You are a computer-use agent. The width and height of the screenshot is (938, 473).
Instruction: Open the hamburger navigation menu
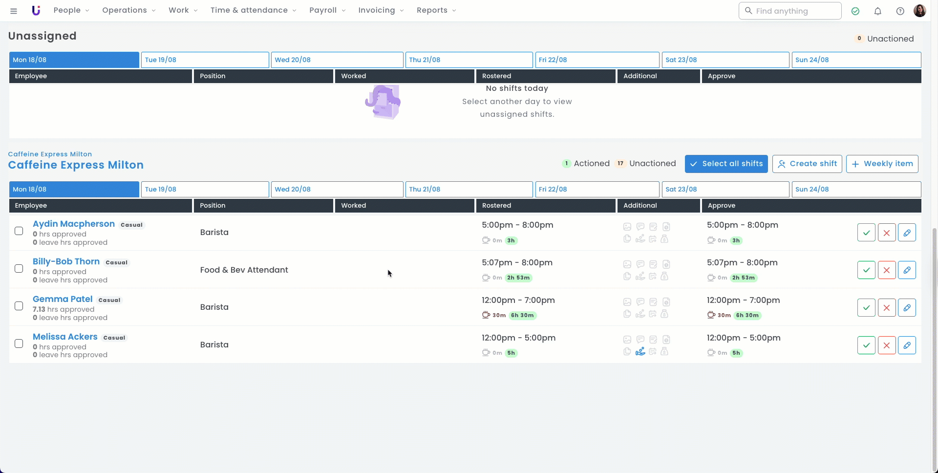[x=14, y=11]
